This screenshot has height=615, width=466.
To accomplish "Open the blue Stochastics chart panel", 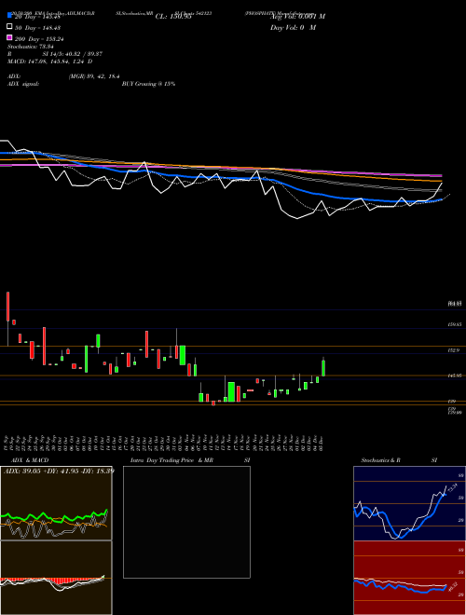I will click(409, 503).
